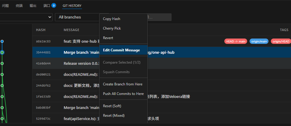Choose Reset (Soft) menu entry
291x126 pixels.
pyautogui.click(x=112, y=106)
